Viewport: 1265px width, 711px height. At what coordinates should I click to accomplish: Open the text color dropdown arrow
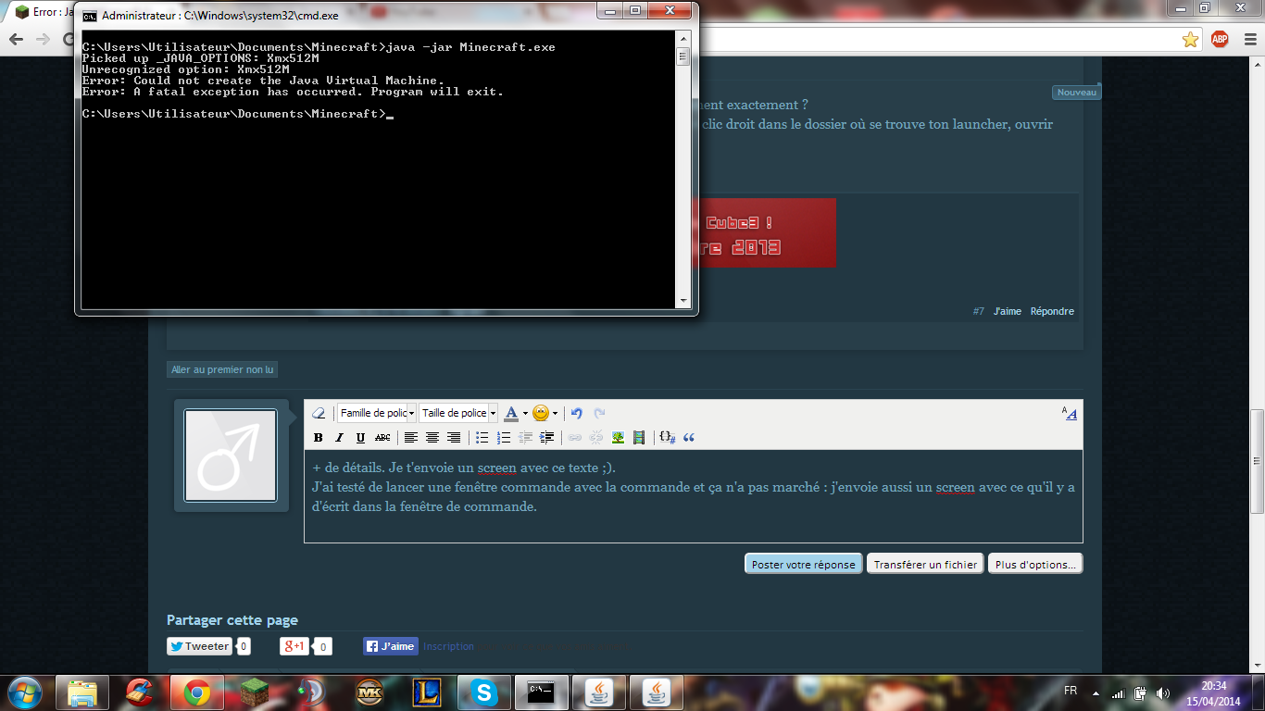click(x=525, y=414)
